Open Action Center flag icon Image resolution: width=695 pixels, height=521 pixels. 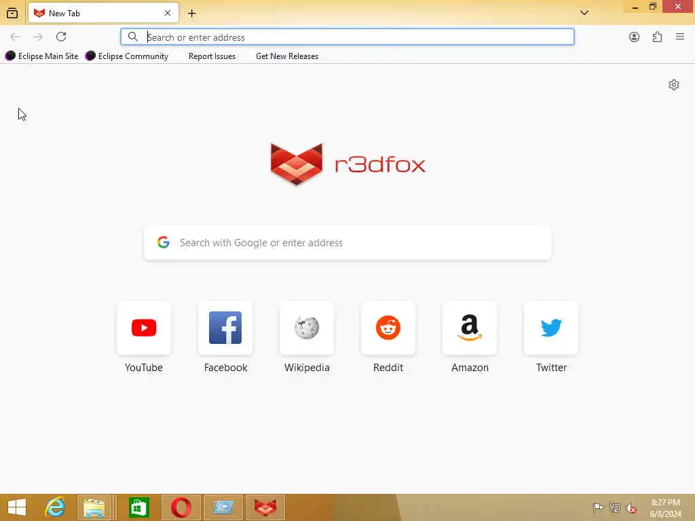598,507
